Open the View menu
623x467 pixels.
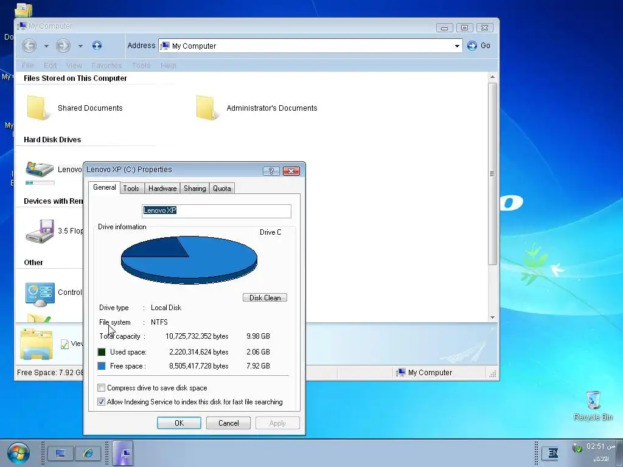(x=74, y=66)
